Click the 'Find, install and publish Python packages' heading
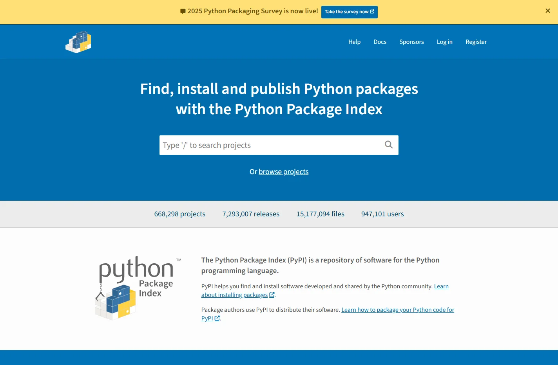The width and height of the screenshot is (558, 365). [x=279, y=99]
